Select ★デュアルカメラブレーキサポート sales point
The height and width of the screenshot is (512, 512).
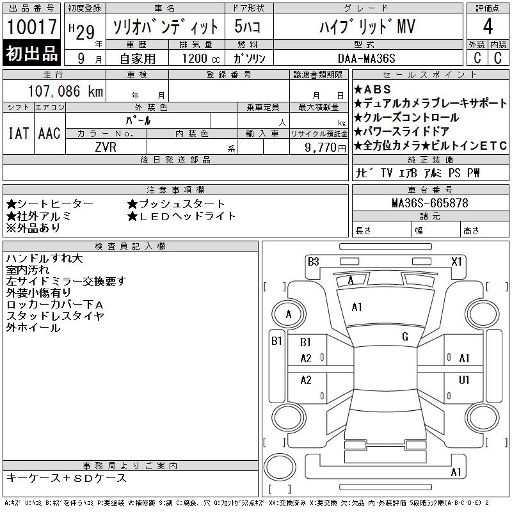(430, 103)
